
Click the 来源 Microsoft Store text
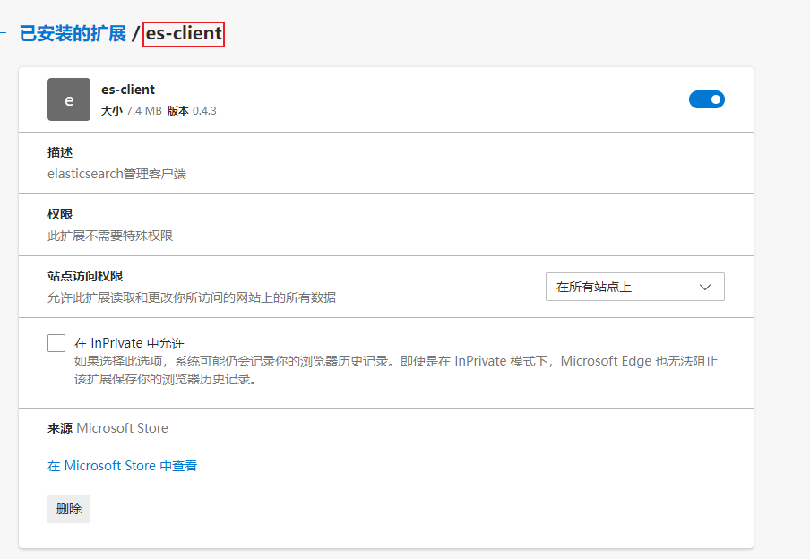pyautogui.click(x=108, y=428)
